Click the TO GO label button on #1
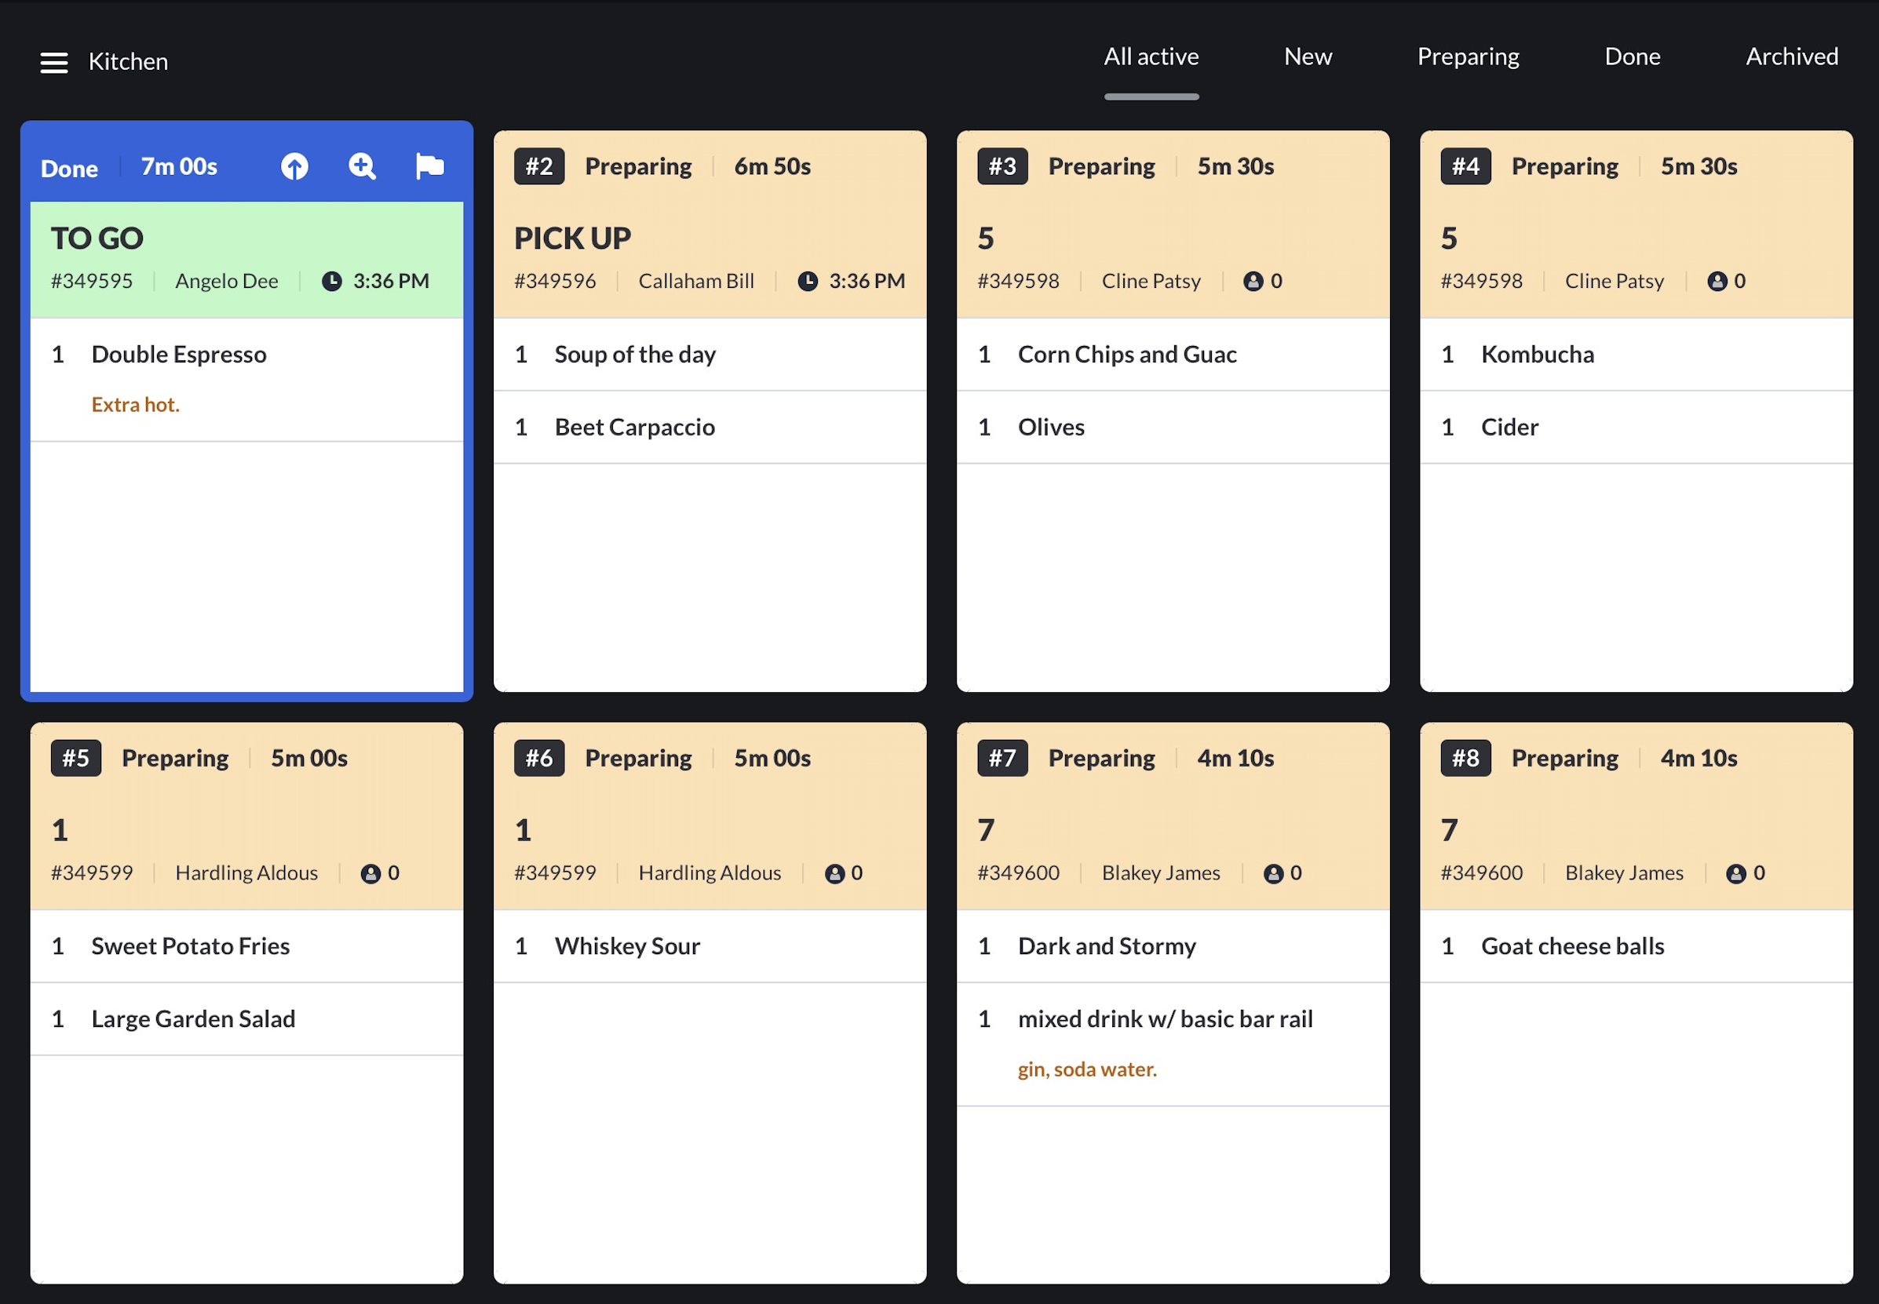 coord(96,237)
